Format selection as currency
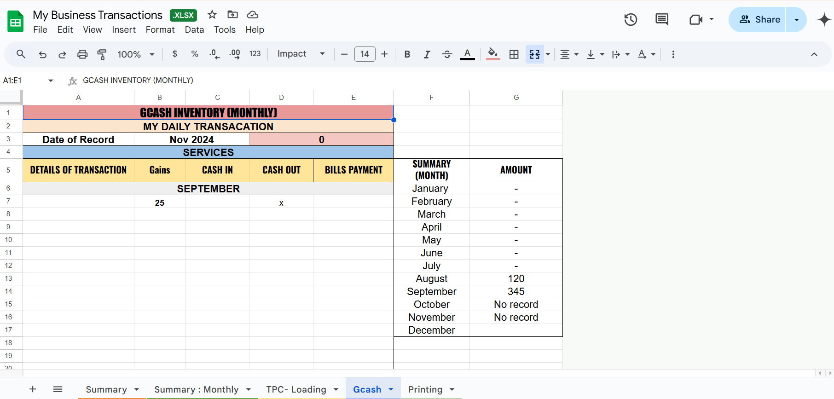This screenshot has width=834, height=399. click(x=174, y=54)
